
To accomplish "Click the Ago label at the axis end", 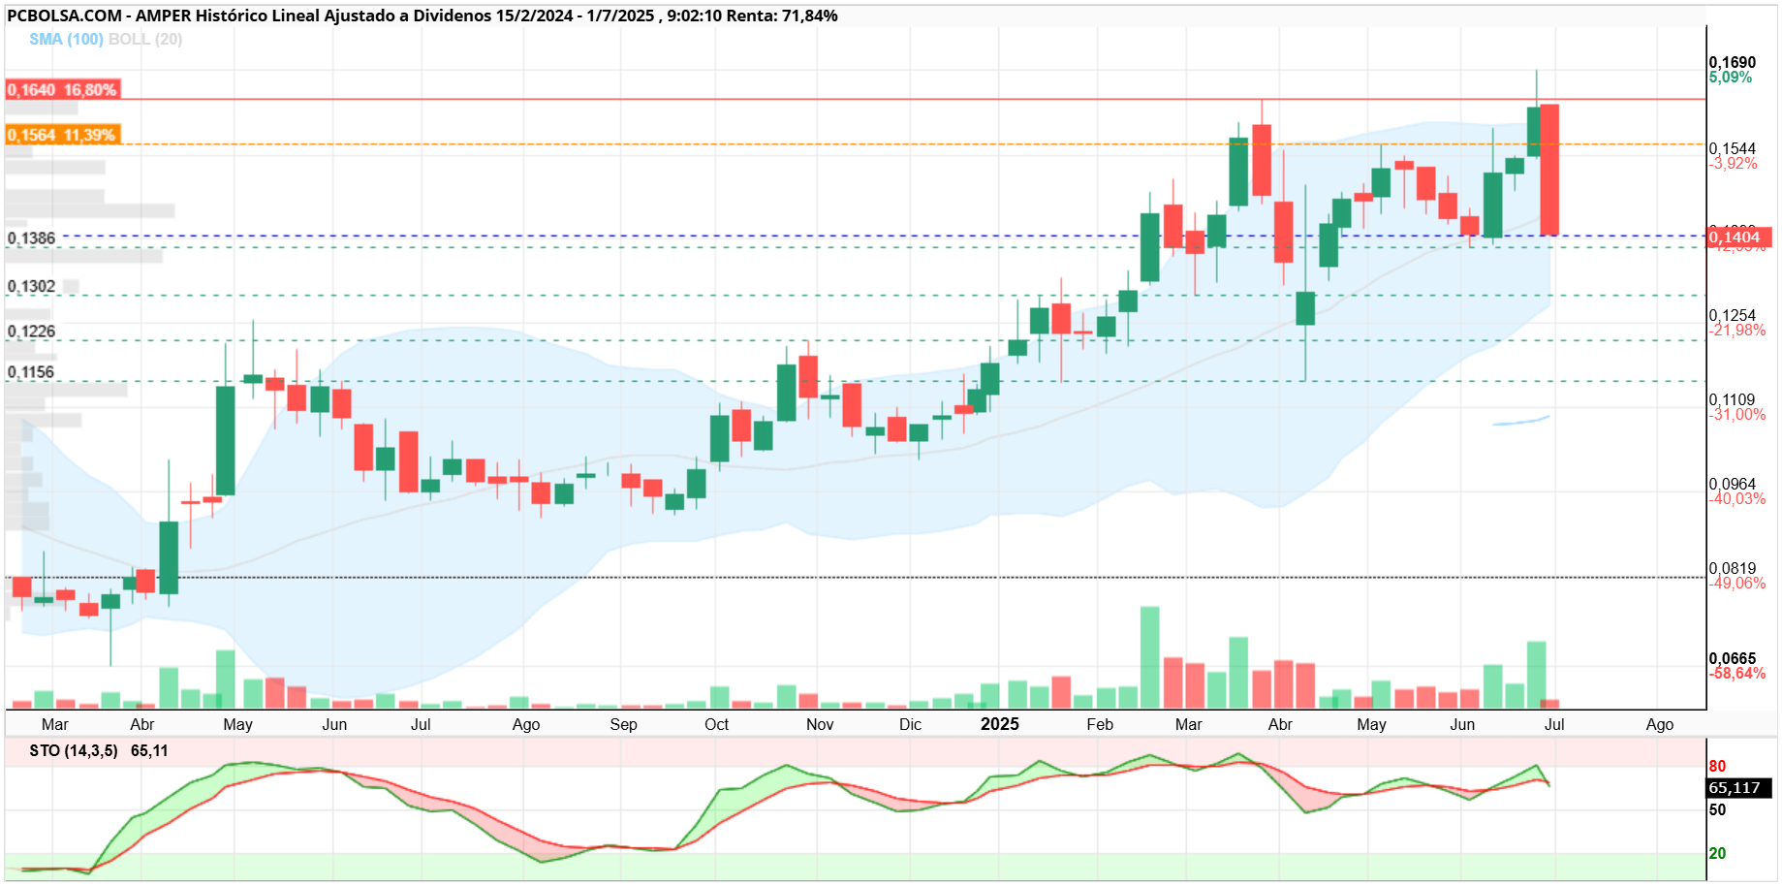I will 1659,724.
